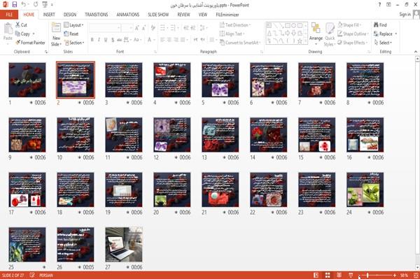Click the Undo arrow in title bar

pos(24,5)
